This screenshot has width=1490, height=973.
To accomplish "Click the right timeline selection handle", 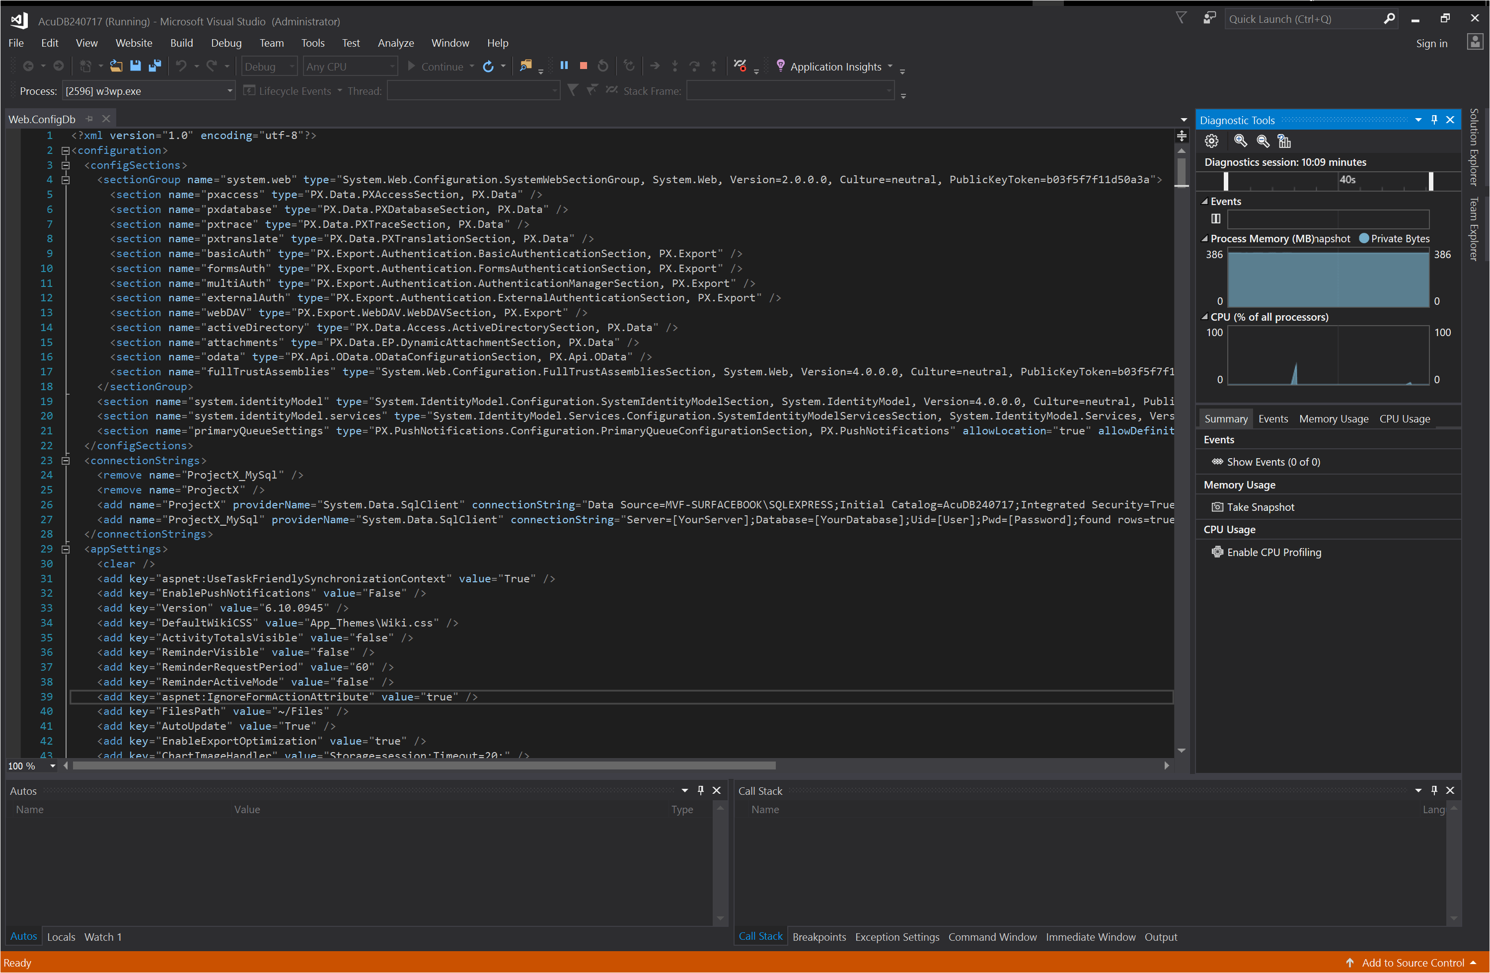I will 1430,181.
